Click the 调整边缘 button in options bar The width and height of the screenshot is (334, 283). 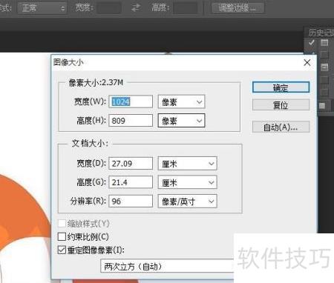tap(238, 8)
